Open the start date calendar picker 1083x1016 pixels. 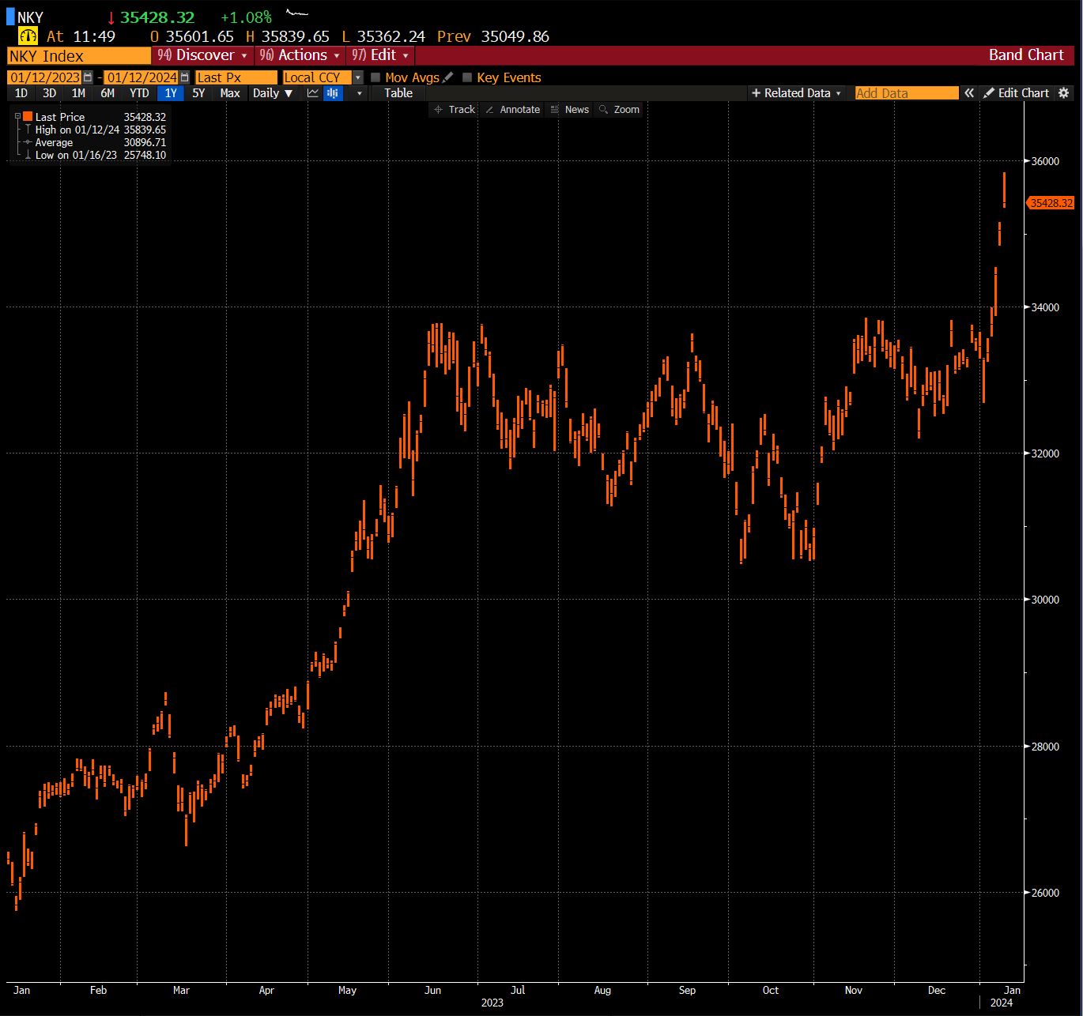point(88,77)
